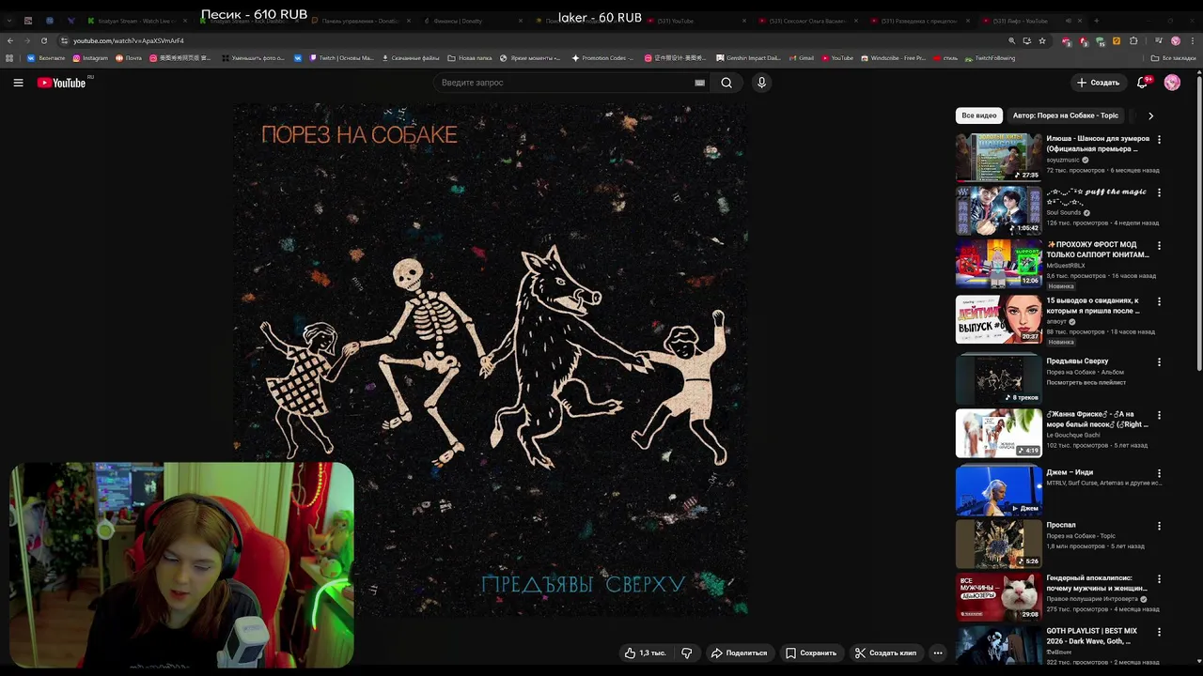Select the Автор: Порез на Собаке chip

1066,115
